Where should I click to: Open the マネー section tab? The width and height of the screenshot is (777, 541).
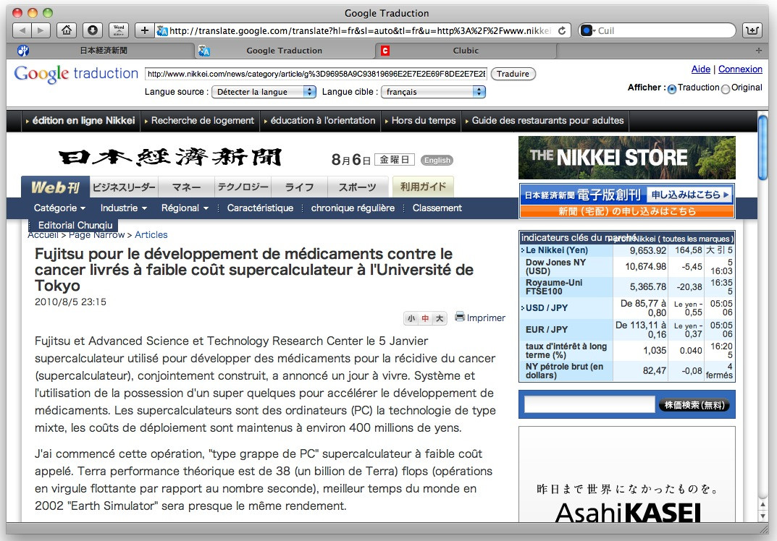click(x=186, y=187)
